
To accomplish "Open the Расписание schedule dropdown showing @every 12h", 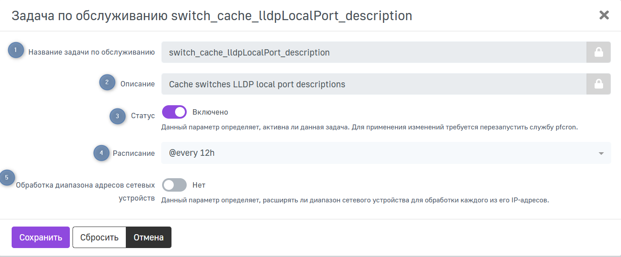I will [381, 153].
